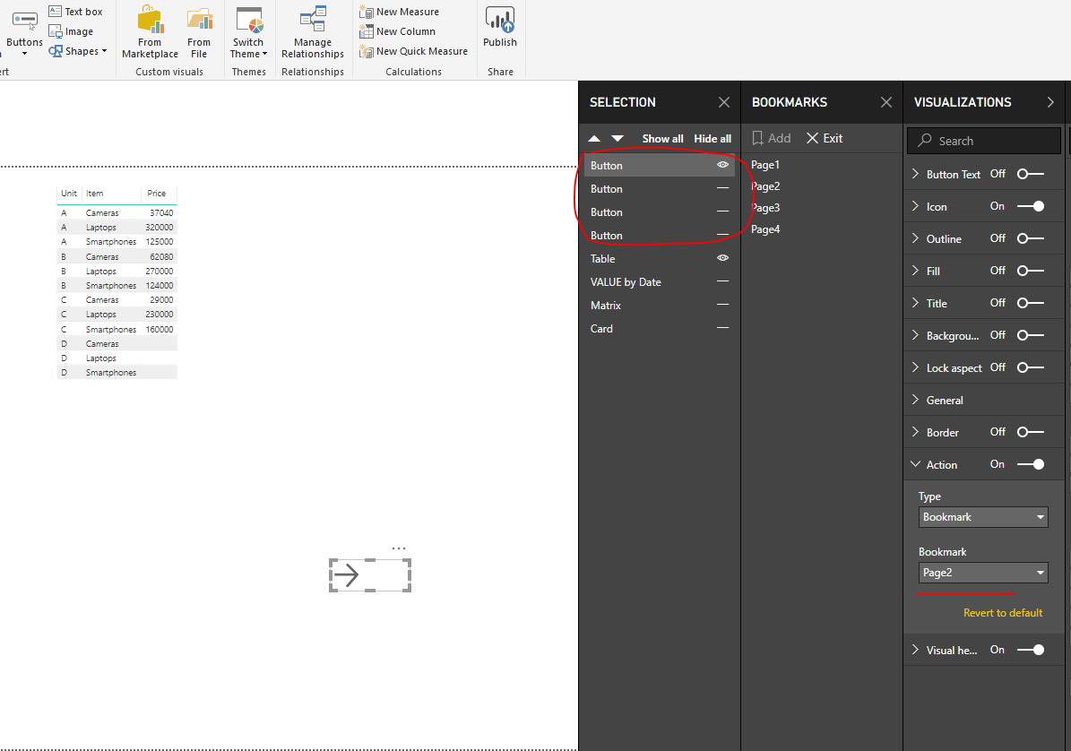
Task: Open the Shapes dropdown
Action: (78, 51)
